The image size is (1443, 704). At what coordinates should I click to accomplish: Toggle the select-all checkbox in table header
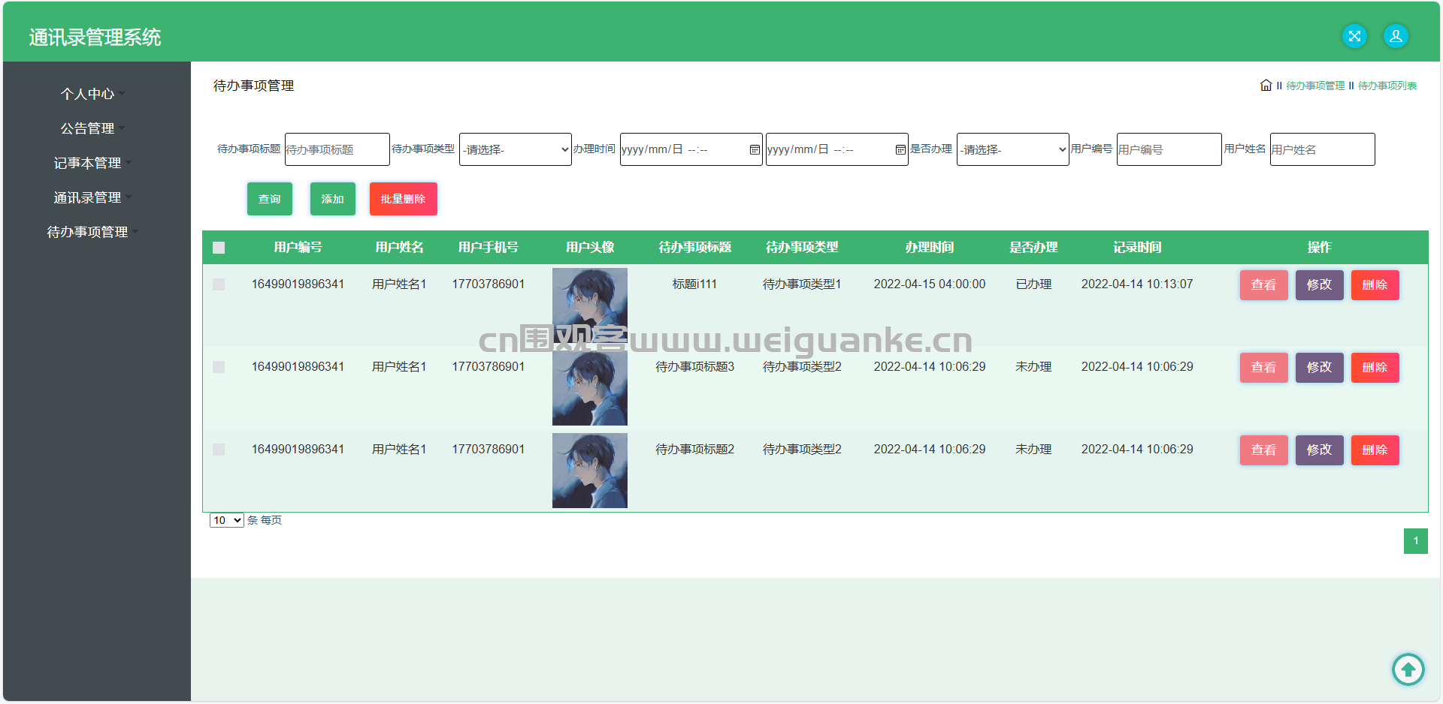pos(219,248)
